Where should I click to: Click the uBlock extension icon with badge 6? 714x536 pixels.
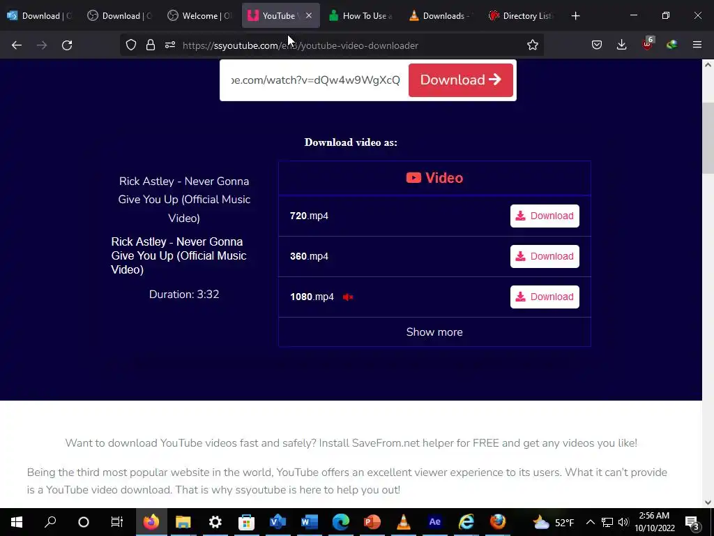(647, 44)
